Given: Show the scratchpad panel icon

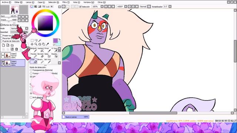Looking at the screenshot, I should 51,7.
